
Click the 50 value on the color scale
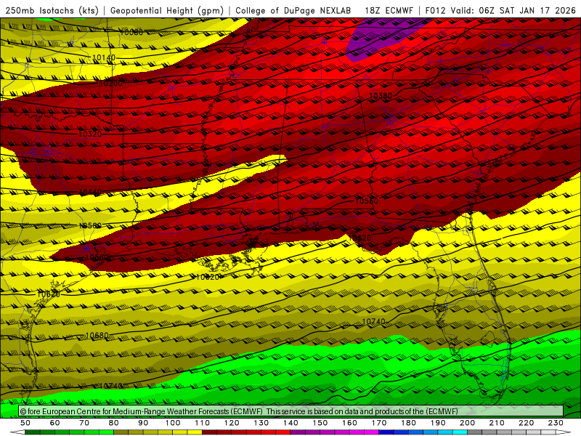[x=25, y=423]
